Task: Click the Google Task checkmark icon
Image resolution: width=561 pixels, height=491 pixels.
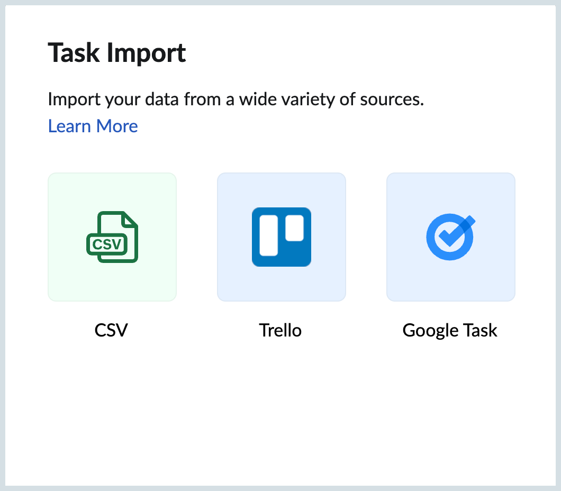Action: point(450,237)
